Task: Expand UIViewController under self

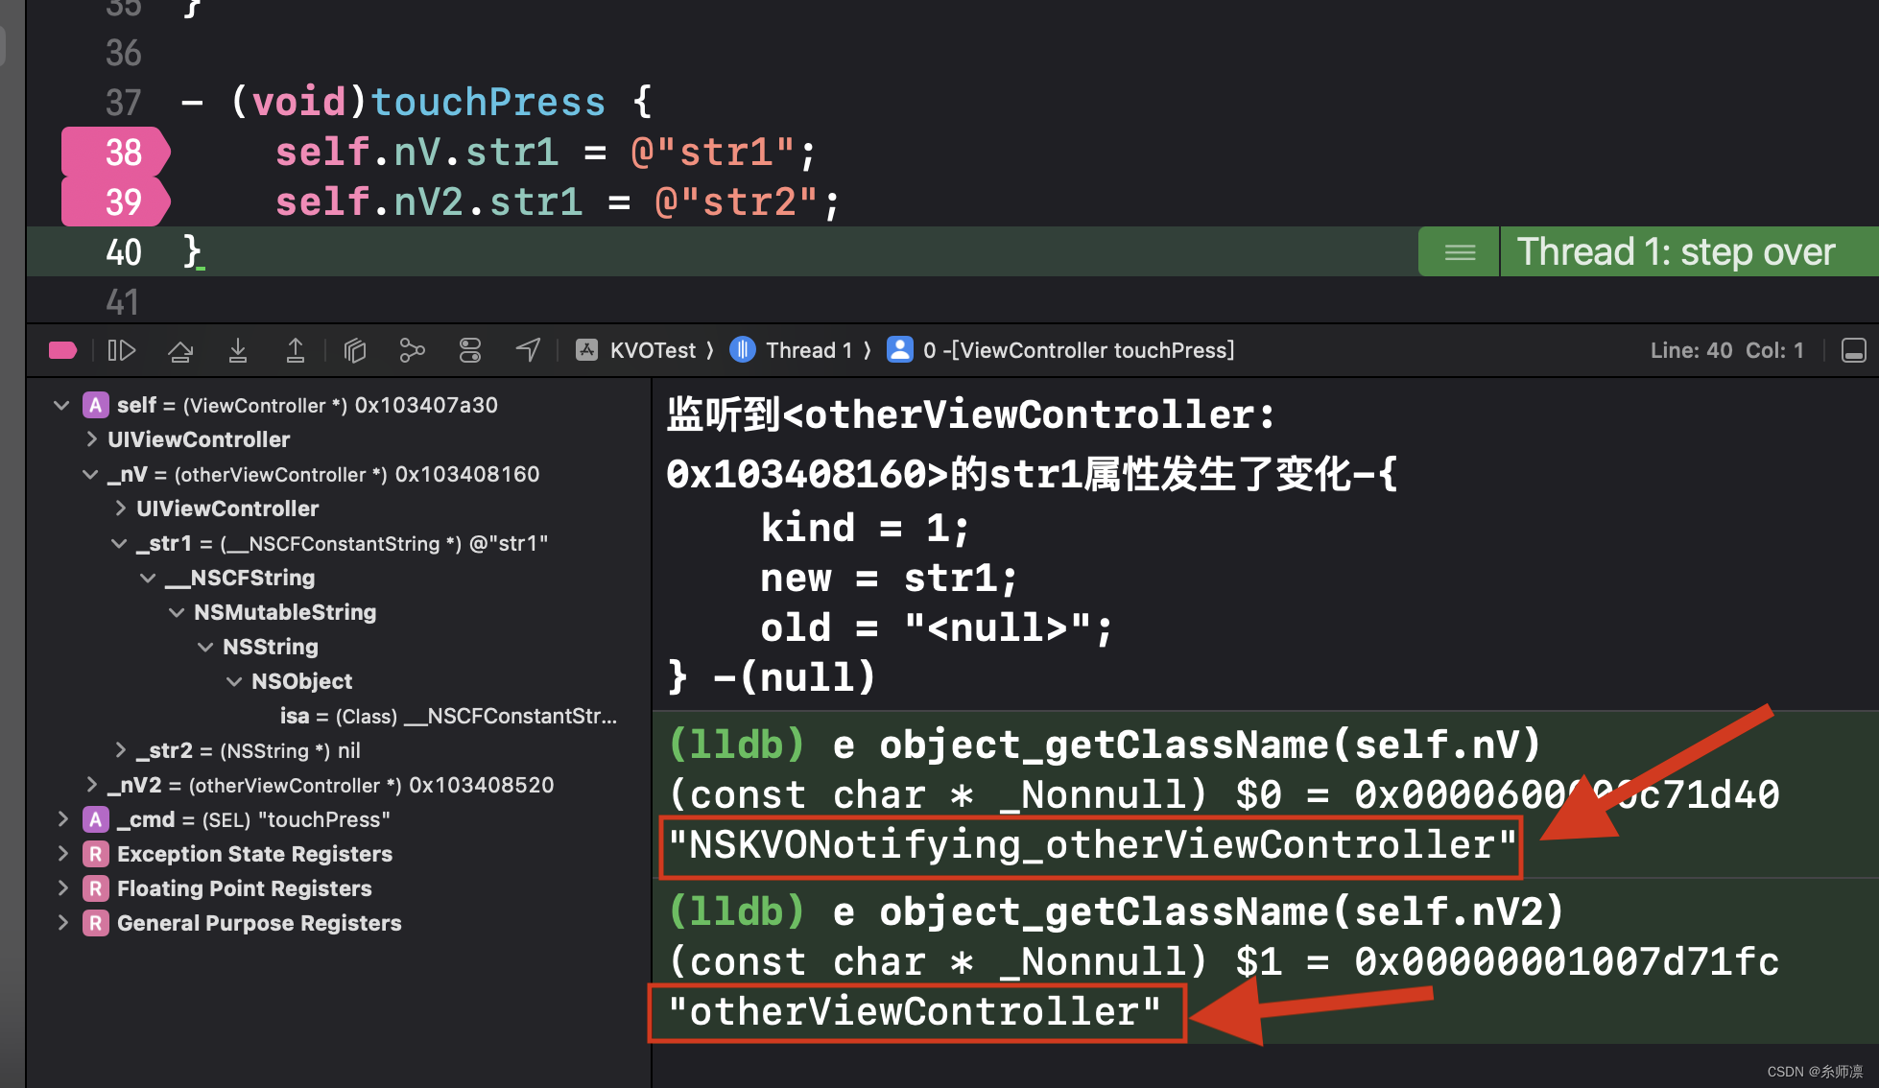Action: [91, 439]
